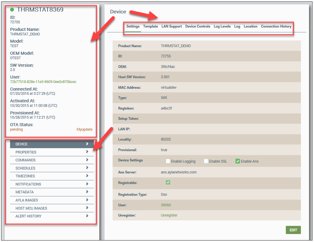Open the HOST MCU IMAGES chevron arrow
The height and width of the screenshot is (242, 314).
pos(87,208)
